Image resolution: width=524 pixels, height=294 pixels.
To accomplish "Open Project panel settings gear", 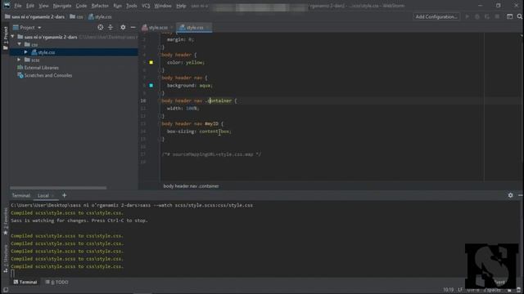I will [123, 27].
